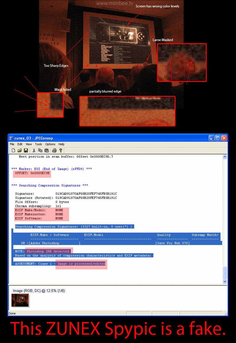Open the Tools menu

(38, 144)
